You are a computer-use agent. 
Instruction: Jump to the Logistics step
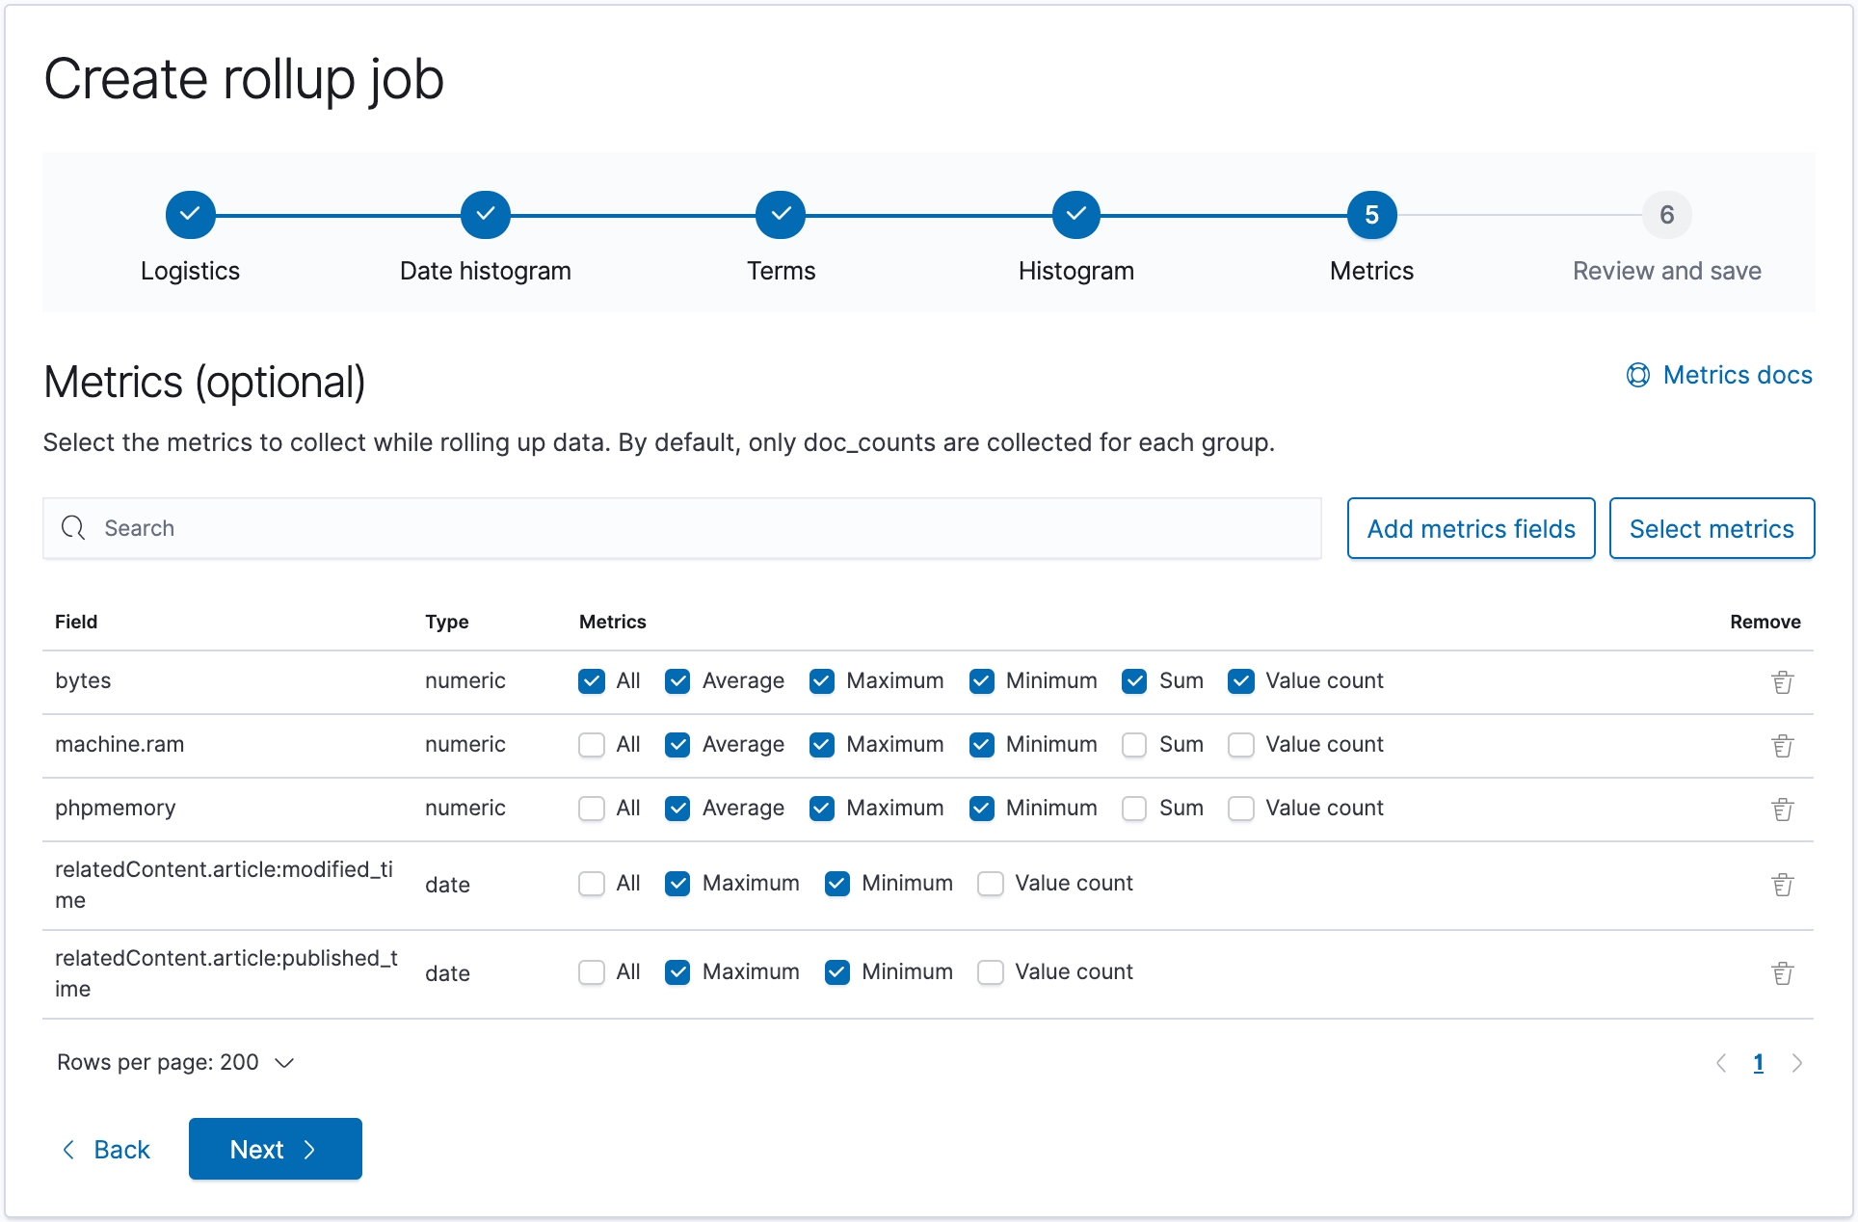pyautogui.click(x=190, y=215)
